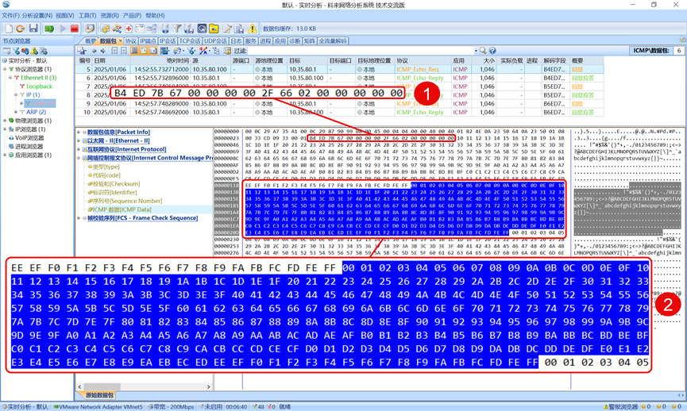Expand the Packet Info decode node

[x=79, y=133]
